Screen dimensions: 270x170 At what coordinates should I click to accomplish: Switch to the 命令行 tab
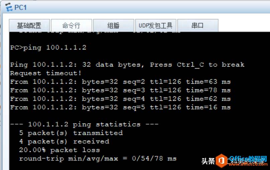point(72,25)
